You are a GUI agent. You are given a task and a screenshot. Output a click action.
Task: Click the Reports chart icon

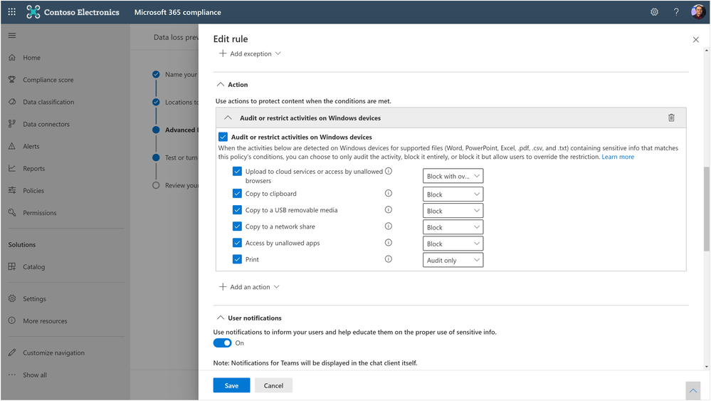click(x=12, y=168)
